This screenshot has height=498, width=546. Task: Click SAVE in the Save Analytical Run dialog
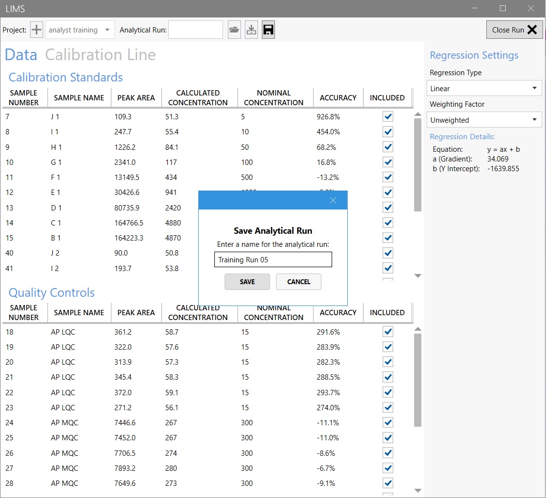point(247,282)
